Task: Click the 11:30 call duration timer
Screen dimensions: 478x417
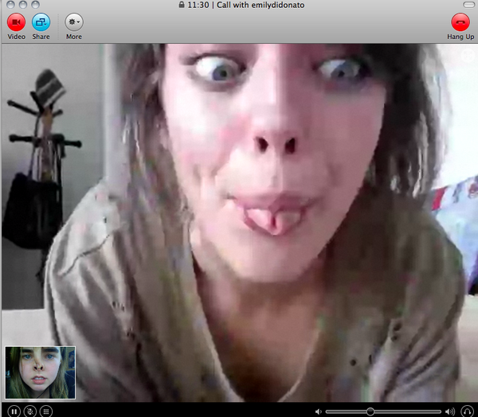Action: [x=200, y=5]
